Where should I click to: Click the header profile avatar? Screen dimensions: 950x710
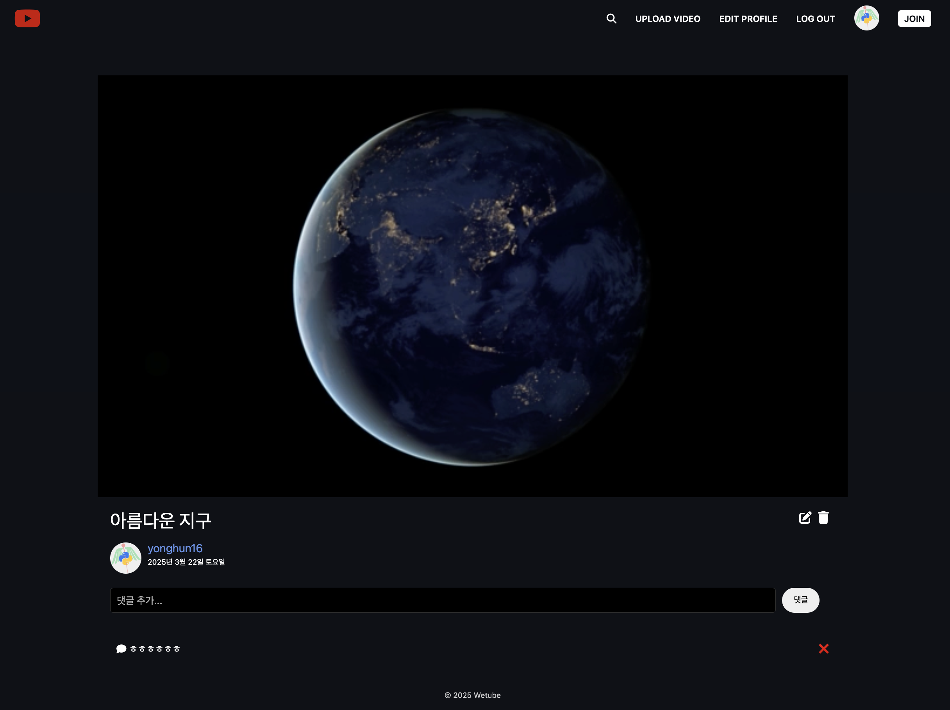pos(866,18)
